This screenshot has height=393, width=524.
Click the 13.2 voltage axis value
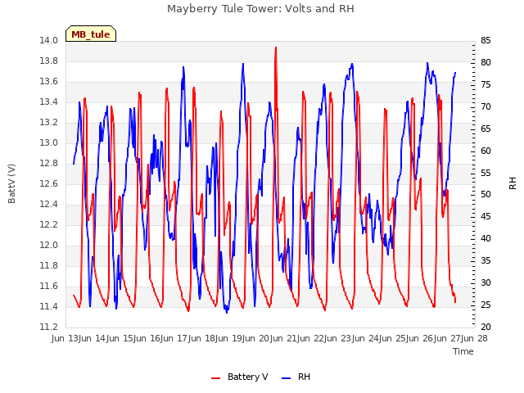click(x=49, y=123)
